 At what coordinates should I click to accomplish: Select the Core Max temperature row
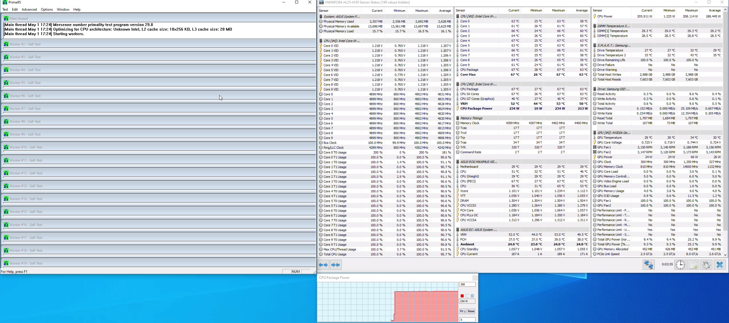pos(522,75)
